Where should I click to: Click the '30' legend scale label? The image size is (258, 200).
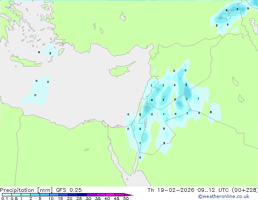click(x=88, y=198)
